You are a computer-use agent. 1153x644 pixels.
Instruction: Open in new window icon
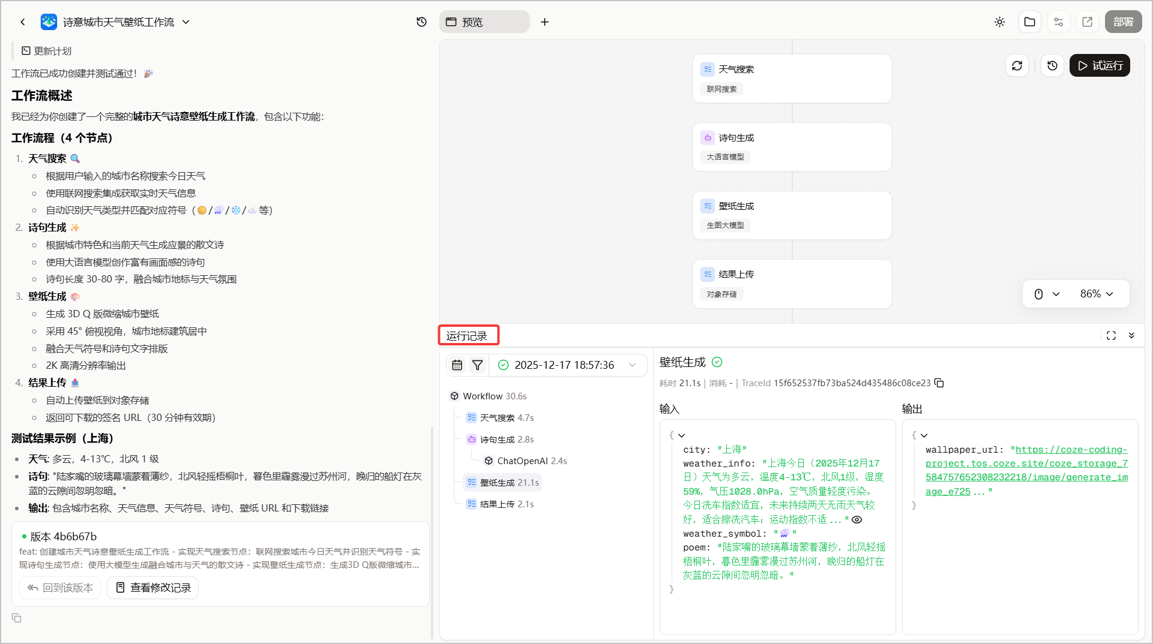(1088, 22)
